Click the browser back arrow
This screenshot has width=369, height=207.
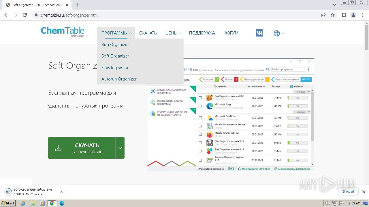tap(6, 15)
